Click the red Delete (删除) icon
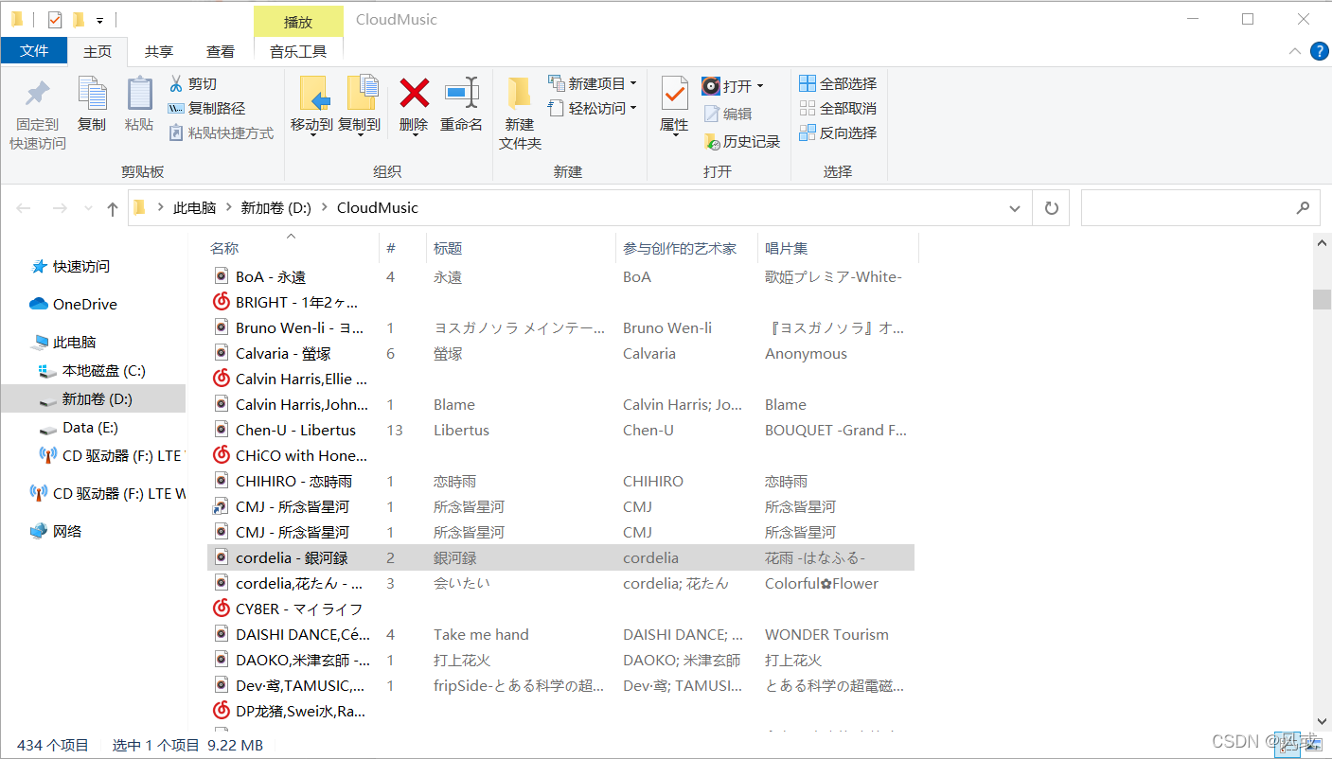The image size is (1332, 759). pyautogui.click(x=414, y=93)
